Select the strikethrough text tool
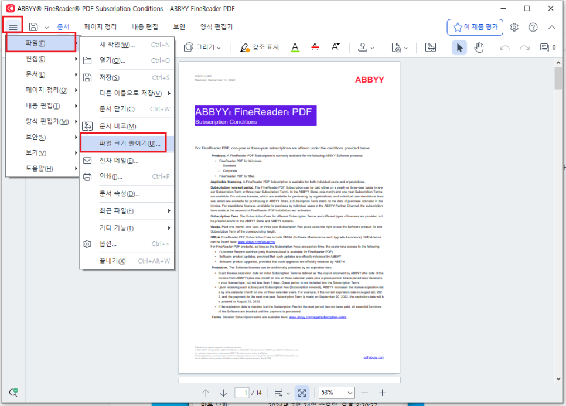 [315, 47]
